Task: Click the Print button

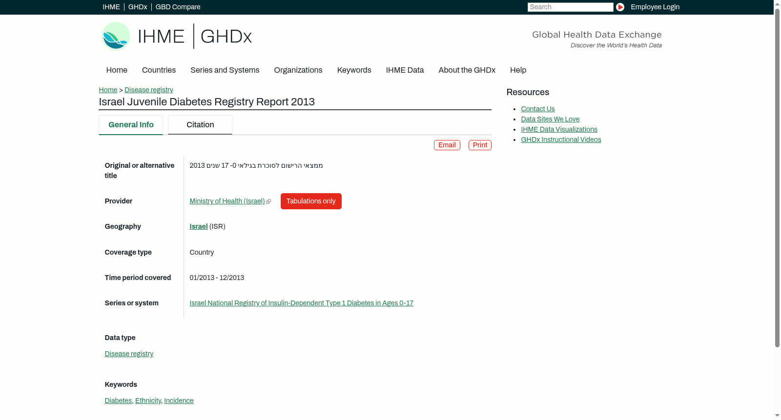Action: (x=480, y=145)
